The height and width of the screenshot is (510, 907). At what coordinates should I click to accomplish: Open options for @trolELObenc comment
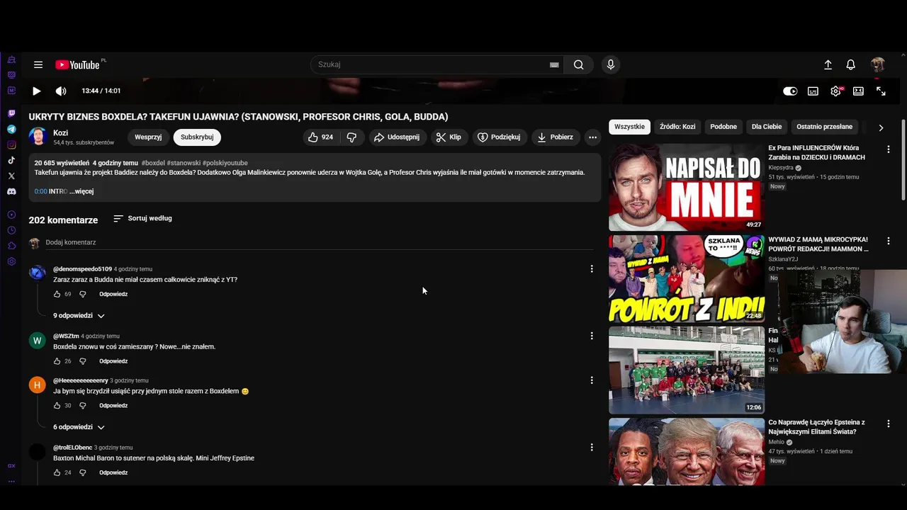coord(592,447)
